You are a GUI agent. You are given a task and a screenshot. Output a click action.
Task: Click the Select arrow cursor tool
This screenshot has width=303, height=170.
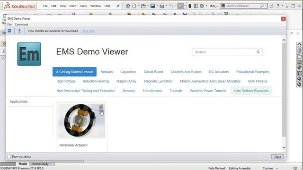point(180,6)
